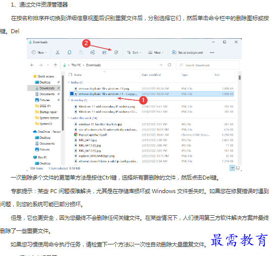Select Downloads in the navigation pane
This screenshot has width=272, height=256.
44,88
